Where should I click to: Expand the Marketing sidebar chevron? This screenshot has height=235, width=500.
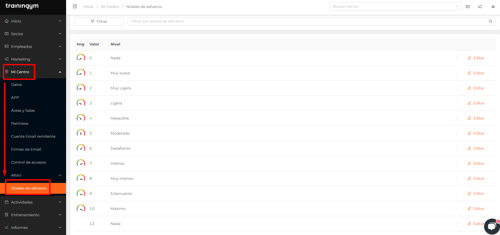pyautogui.click(x=60, y=59)
